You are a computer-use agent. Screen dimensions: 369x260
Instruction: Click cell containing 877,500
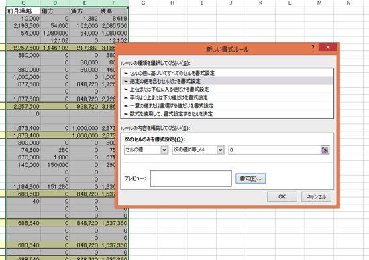point(23,84)
